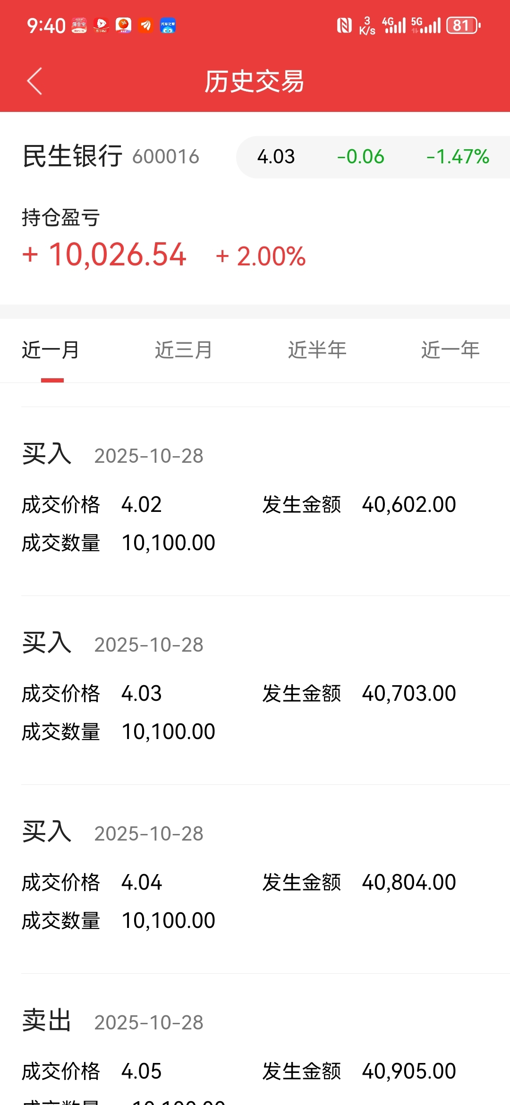Select the 近一月 tab
Screen dimensions: 510x1105
[51, 350]
